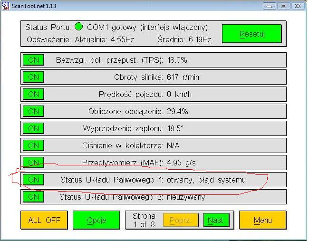The width and height of the screenshot is (309, 241).
Task: Minimize the ScanTool.net window
Action: click(x=270, y=6)
